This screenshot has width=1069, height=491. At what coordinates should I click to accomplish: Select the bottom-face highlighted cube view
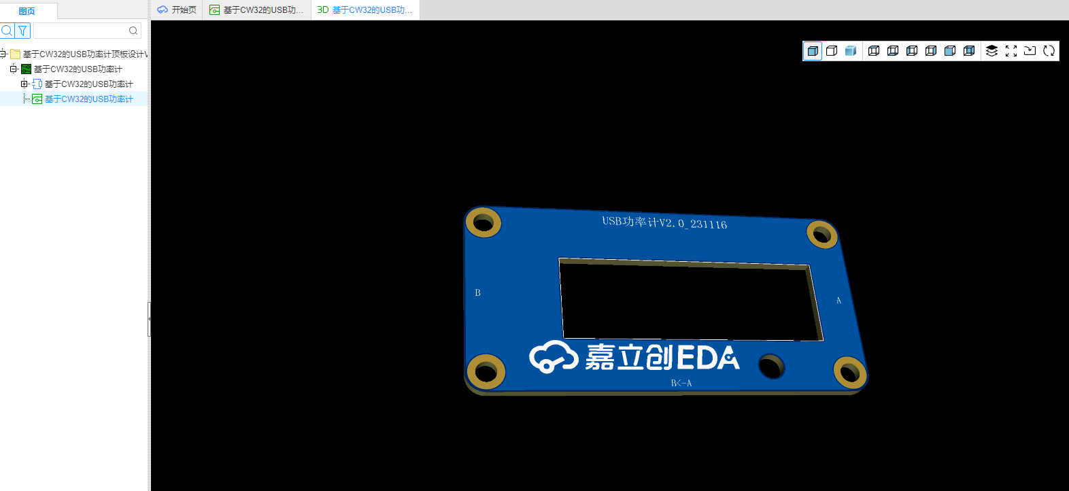point(893,51)
